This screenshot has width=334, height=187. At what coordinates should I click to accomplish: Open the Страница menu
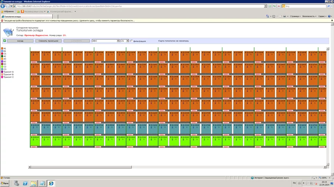[x=295, y=16]
